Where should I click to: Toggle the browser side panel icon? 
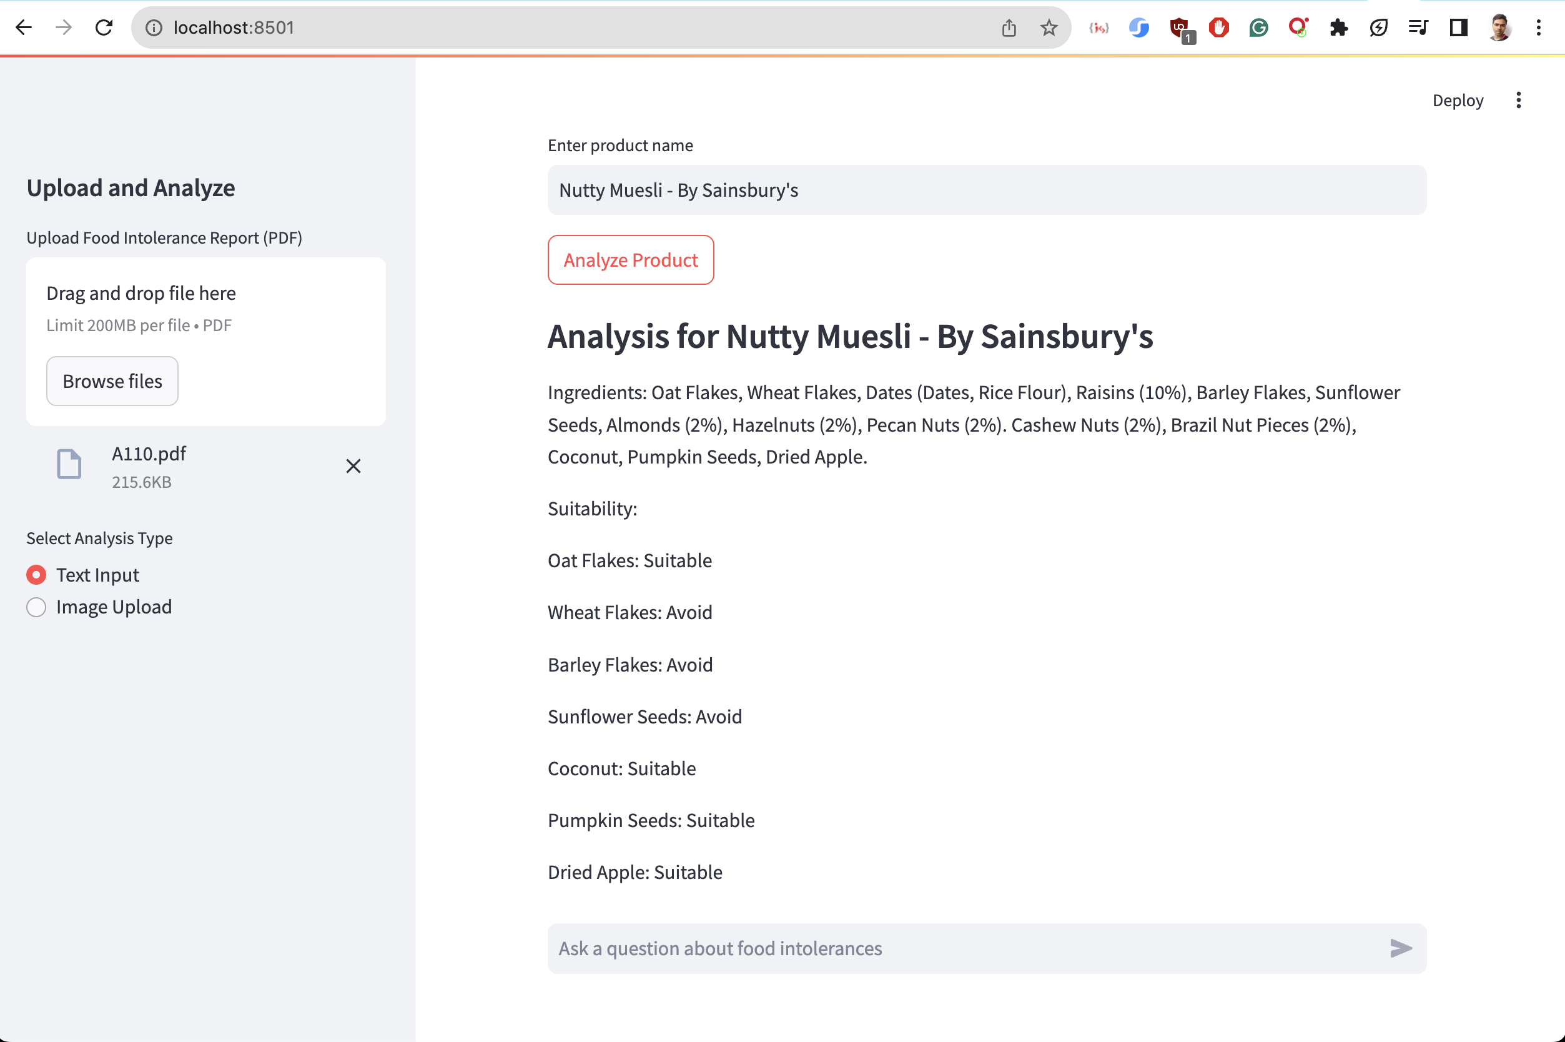click(1459, 27)
